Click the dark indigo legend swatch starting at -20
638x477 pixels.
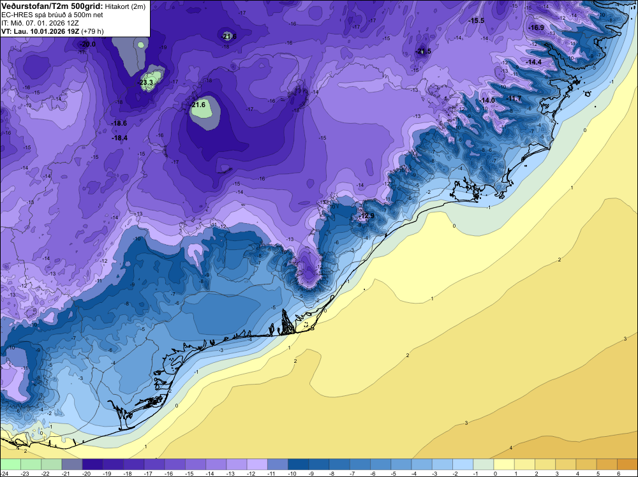click(x=93, y=464)
